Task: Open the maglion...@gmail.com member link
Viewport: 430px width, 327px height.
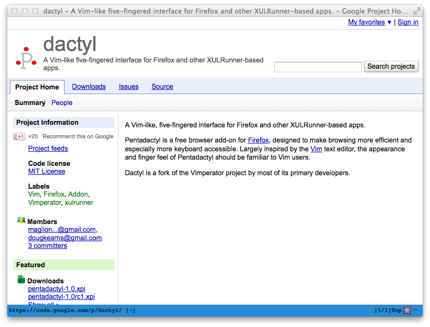Action: point(62,230)
